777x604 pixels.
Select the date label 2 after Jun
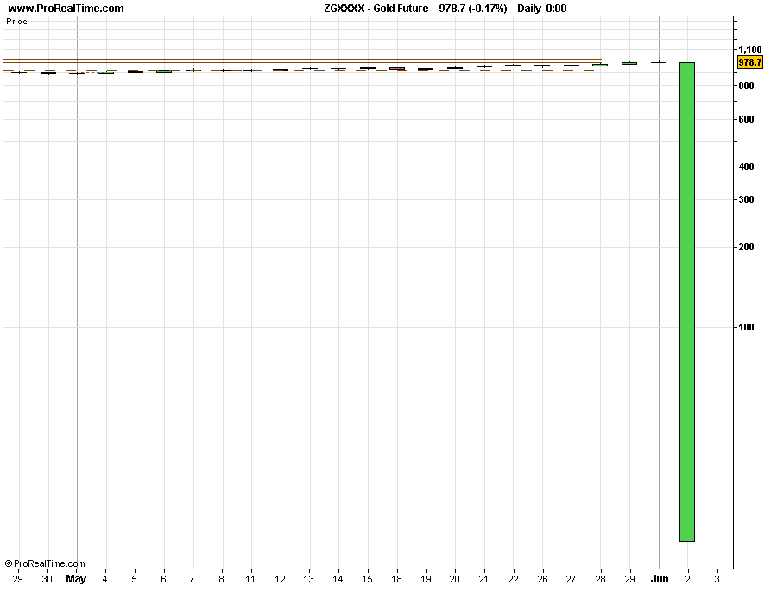(x=687, y=579)
